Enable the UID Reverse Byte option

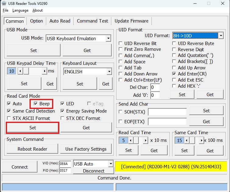(x=174, y=44)
